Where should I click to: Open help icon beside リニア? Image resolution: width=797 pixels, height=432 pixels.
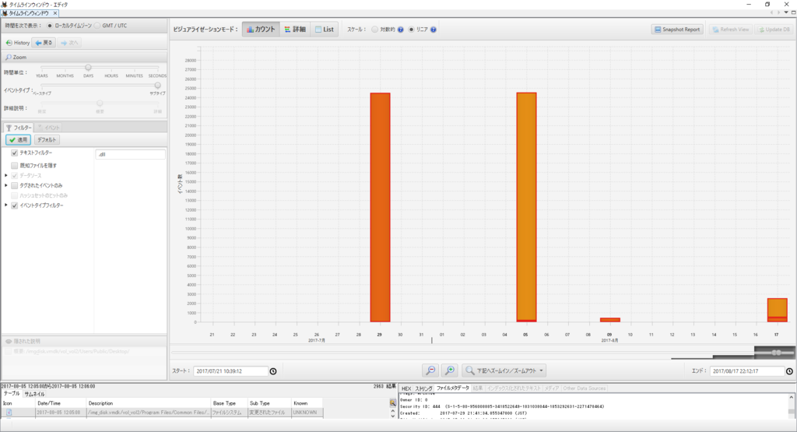pyautogui.click(x=434, y=30)
